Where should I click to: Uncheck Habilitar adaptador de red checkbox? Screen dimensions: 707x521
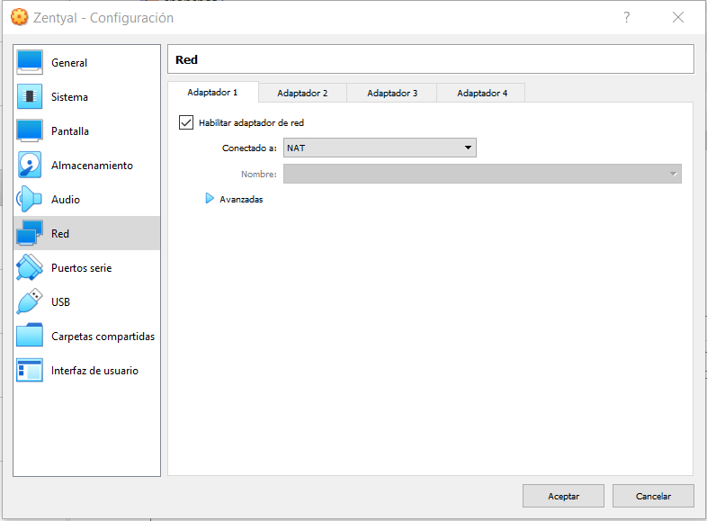click(x=186, y=122)
